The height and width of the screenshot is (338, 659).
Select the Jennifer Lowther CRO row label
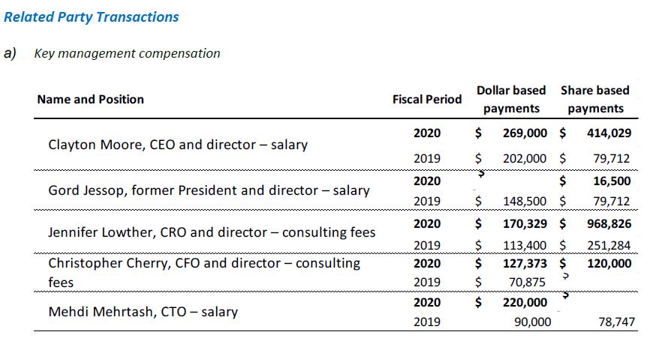pyautogui.click(x=212, y=232)
